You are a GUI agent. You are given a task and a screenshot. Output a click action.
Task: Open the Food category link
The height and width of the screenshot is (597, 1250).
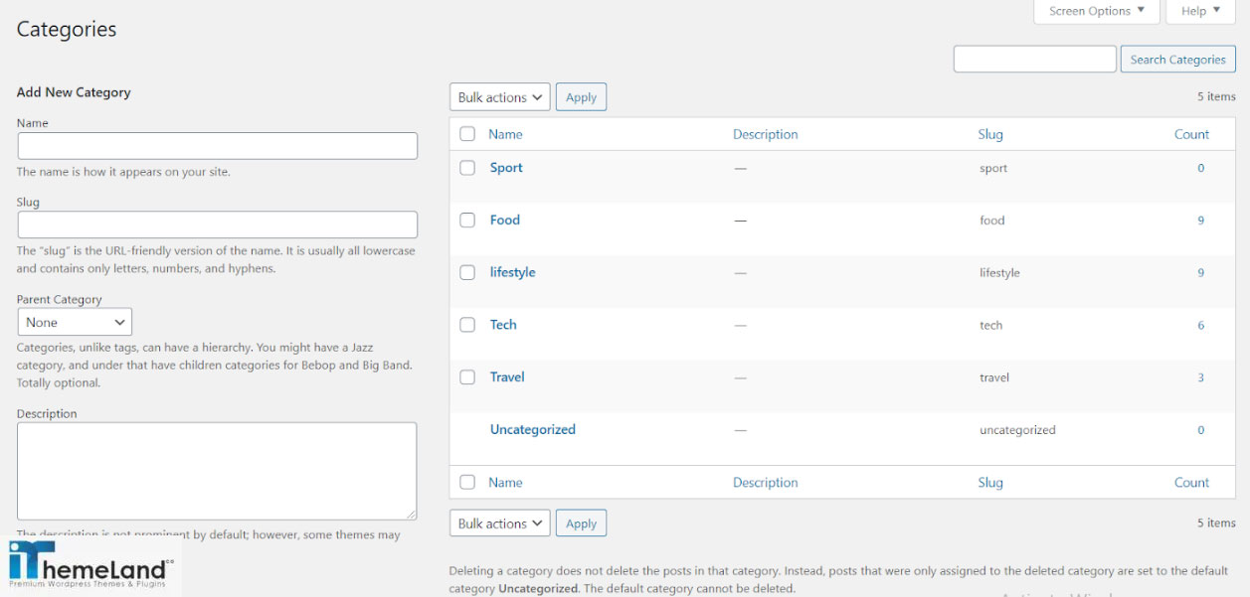coord(505,221)
